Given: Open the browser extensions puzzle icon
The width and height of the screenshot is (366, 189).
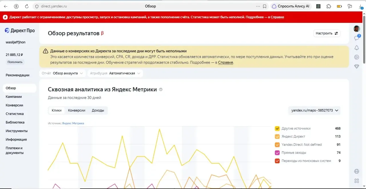Looking at the screenshot, I should (329, 6).
